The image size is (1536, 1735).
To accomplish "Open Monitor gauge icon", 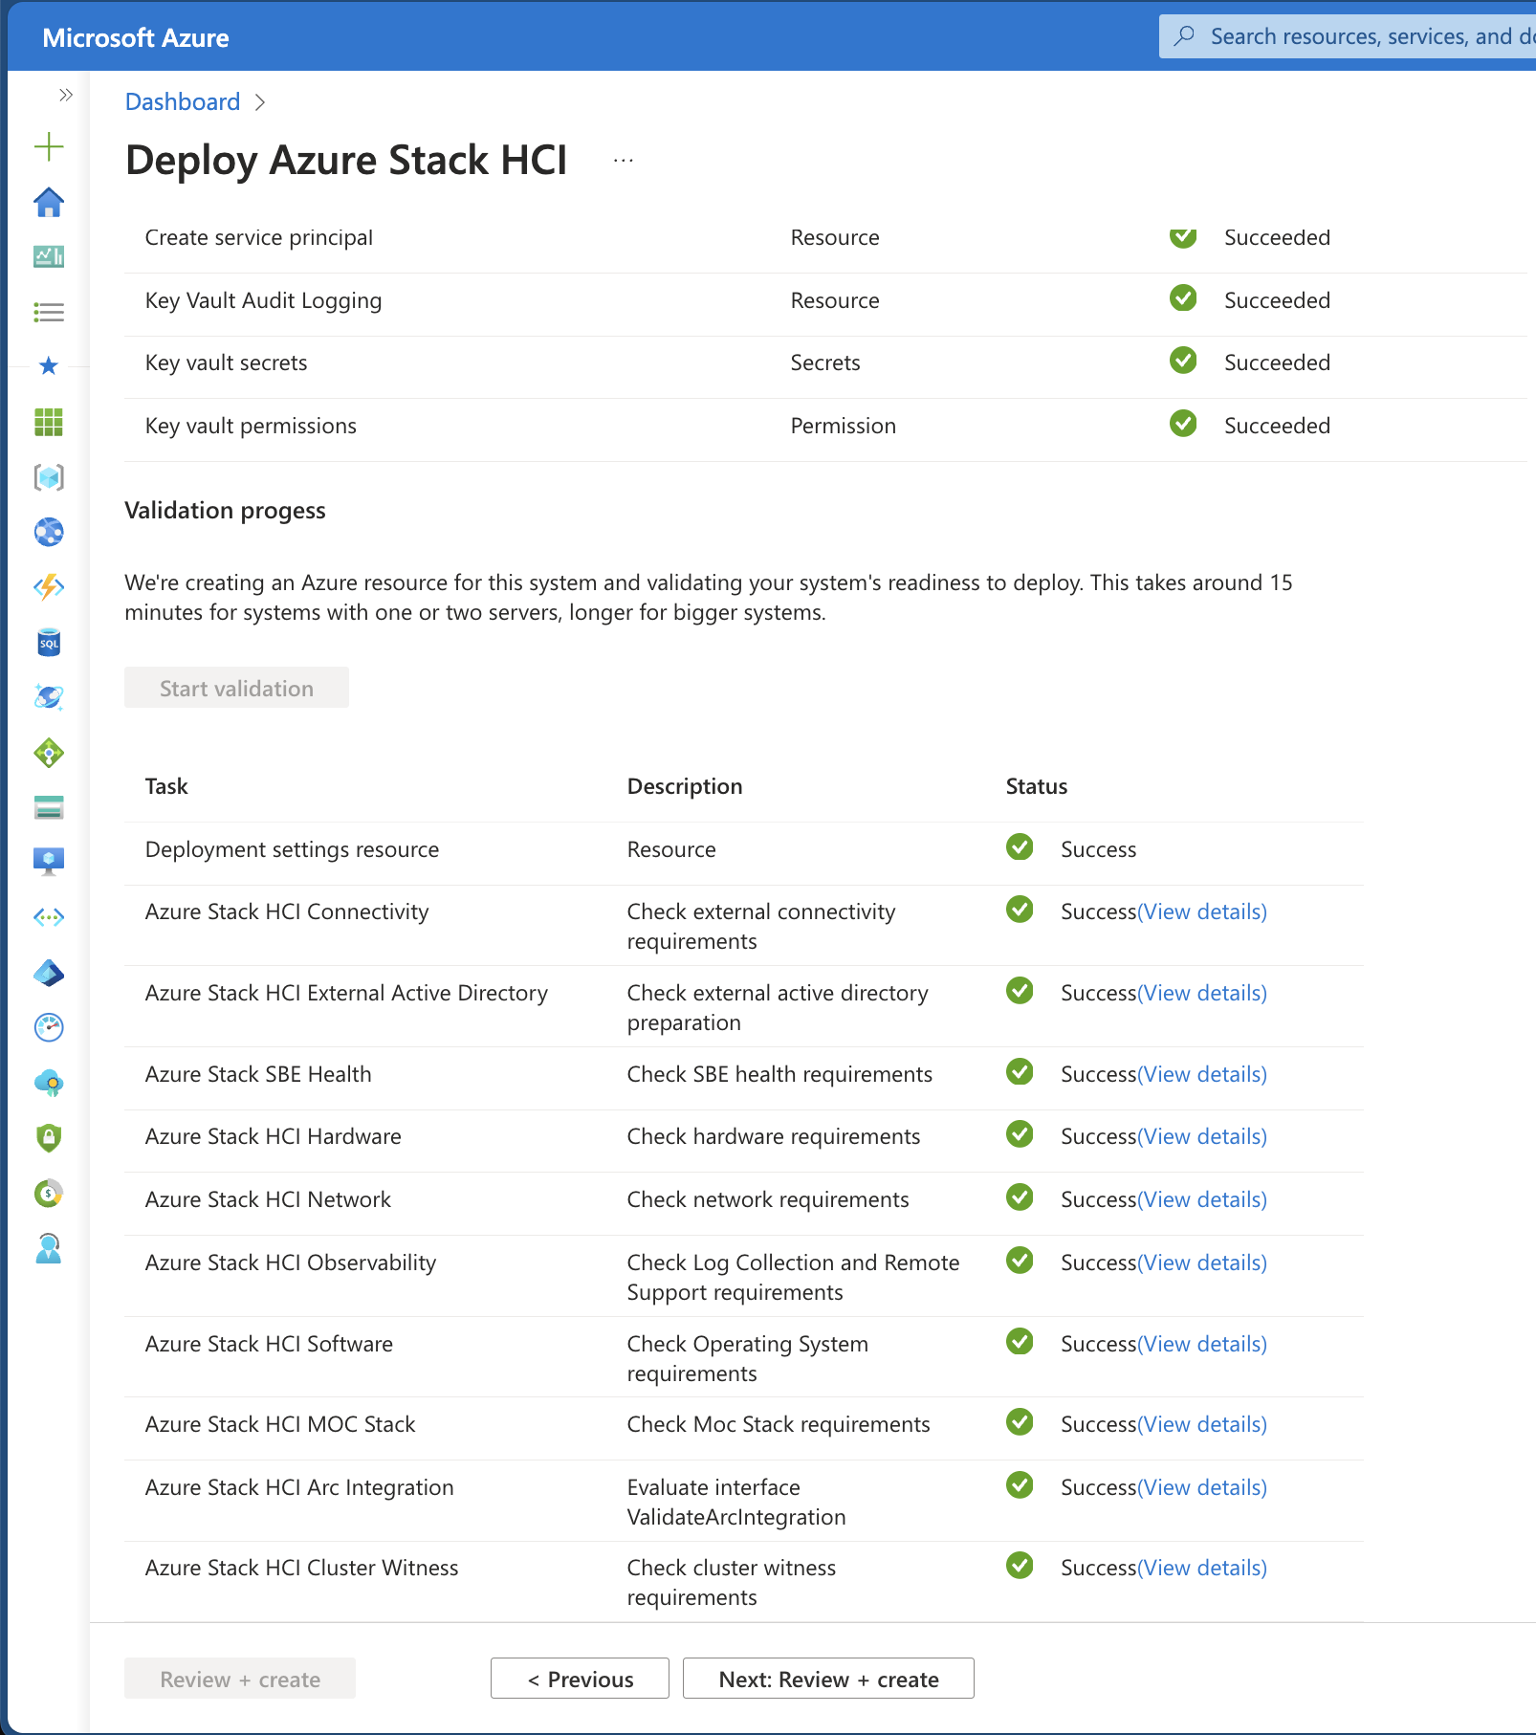I will point(49,1028).
